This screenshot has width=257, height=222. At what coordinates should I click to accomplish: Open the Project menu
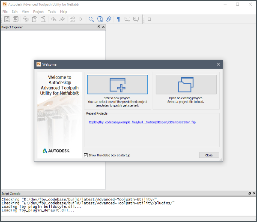pos(39,12)
